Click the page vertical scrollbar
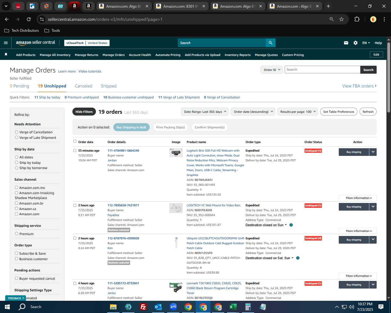The image size is (391, 313). [389, 78]
